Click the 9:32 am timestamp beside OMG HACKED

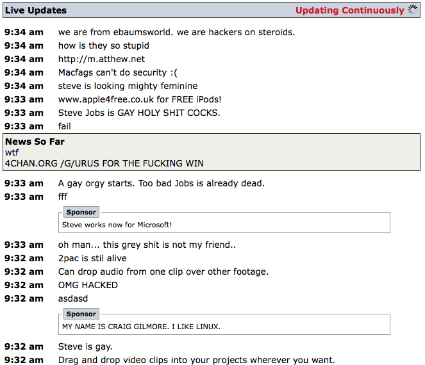coord(24,285)
